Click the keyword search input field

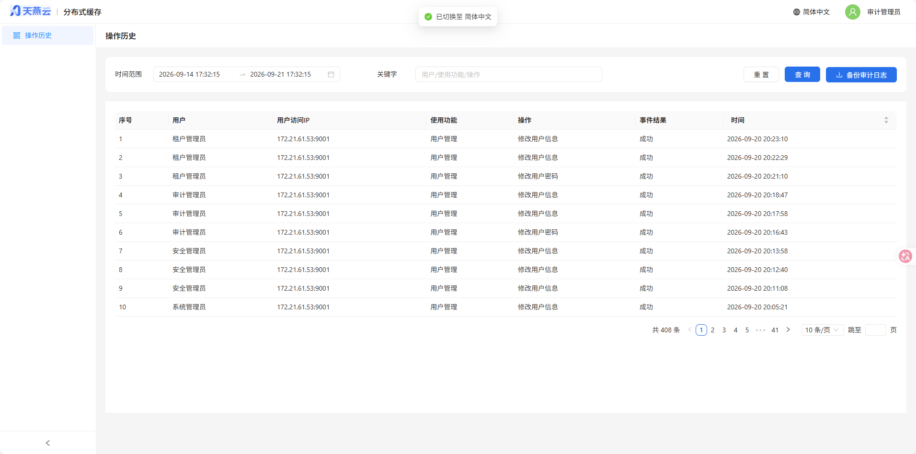(x=509, y=74)
